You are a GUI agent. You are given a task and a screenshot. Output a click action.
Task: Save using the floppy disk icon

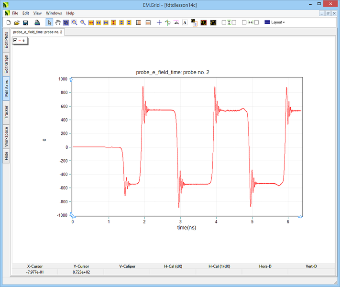coord(25,22)
